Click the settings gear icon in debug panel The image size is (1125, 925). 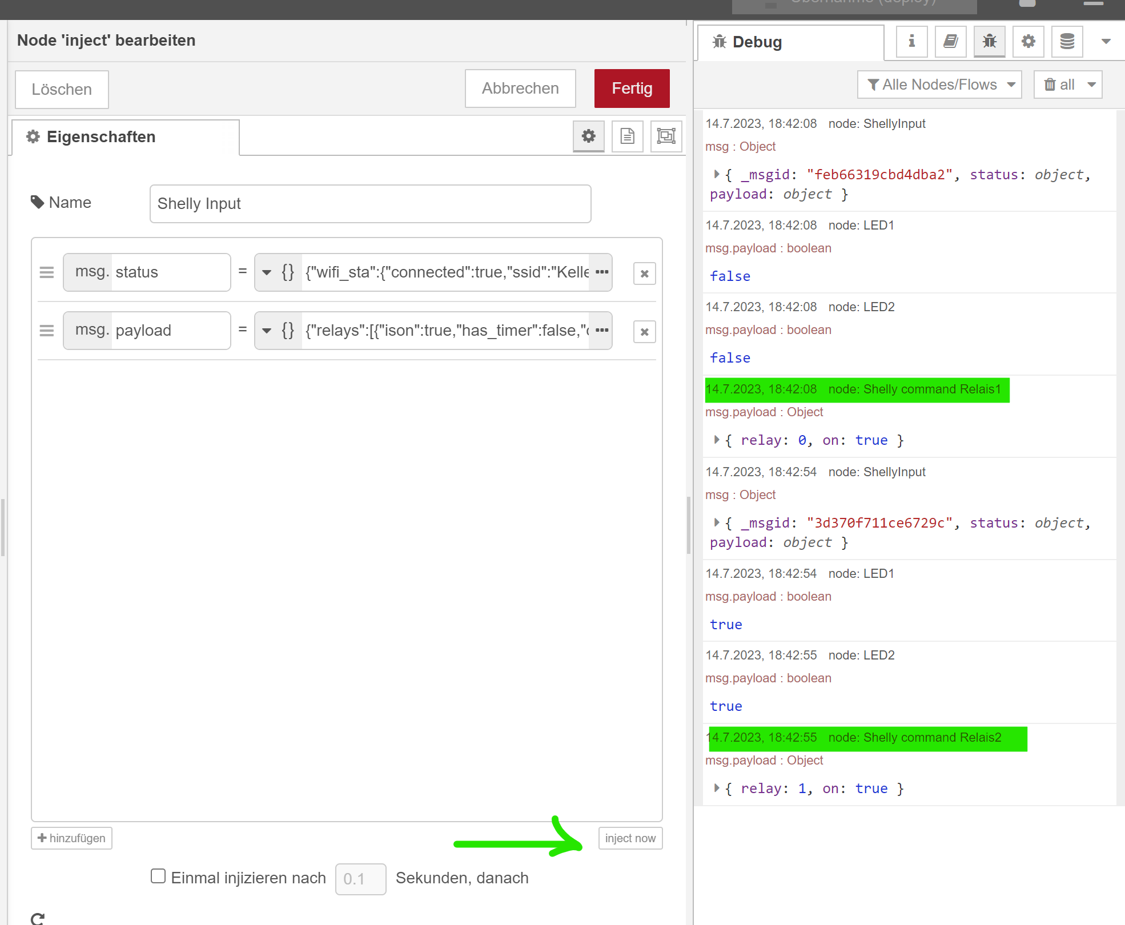click(x=1028, y=41)
